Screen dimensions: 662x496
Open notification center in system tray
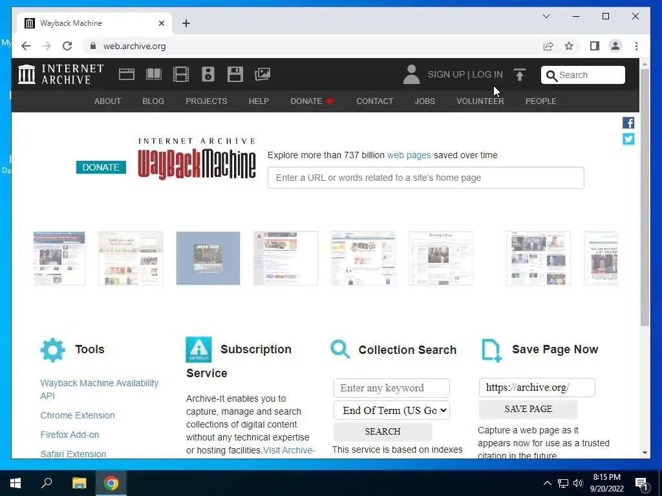click(x=641, y=483)
